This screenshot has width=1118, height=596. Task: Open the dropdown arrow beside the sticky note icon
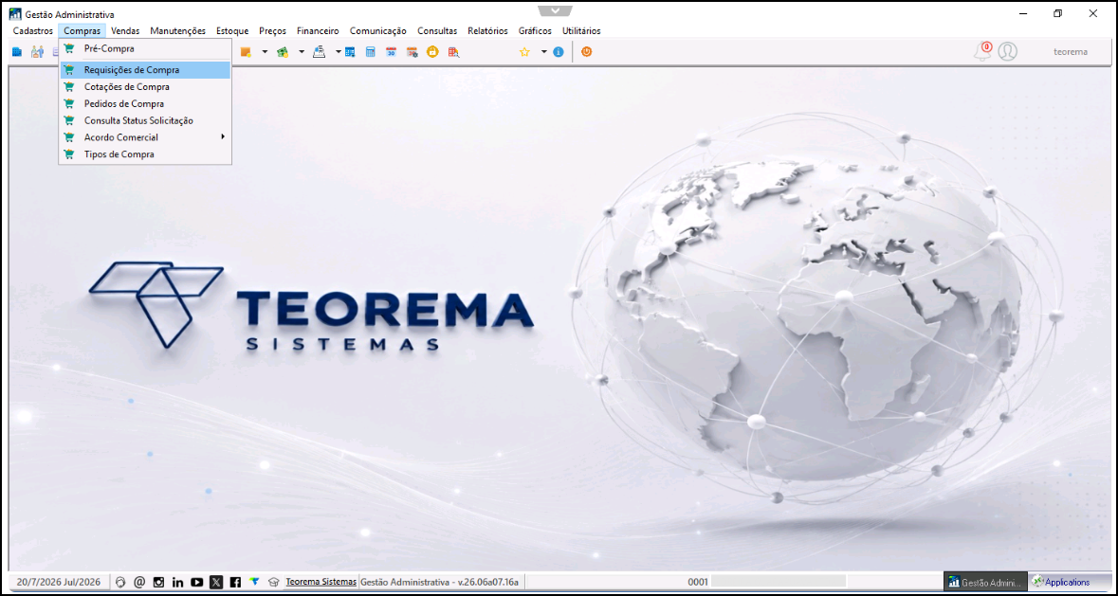click(x=265, y=52)
